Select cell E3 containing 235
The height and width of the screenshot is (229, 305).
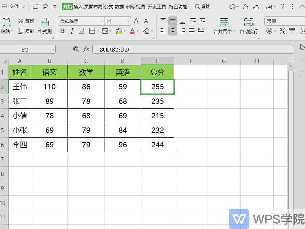(157, 101)
